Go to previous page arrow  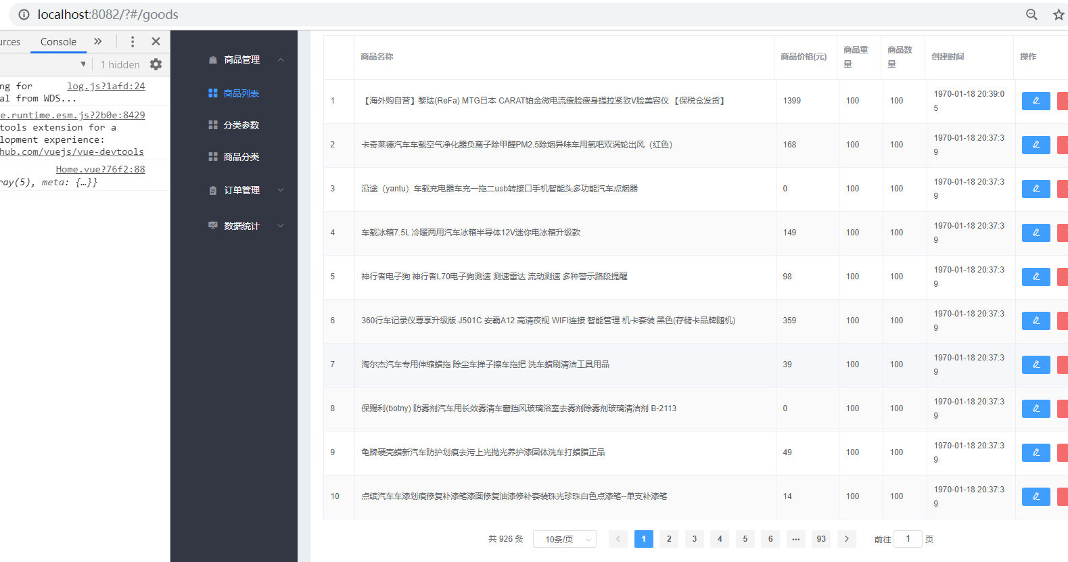click(x=618, y=539)
